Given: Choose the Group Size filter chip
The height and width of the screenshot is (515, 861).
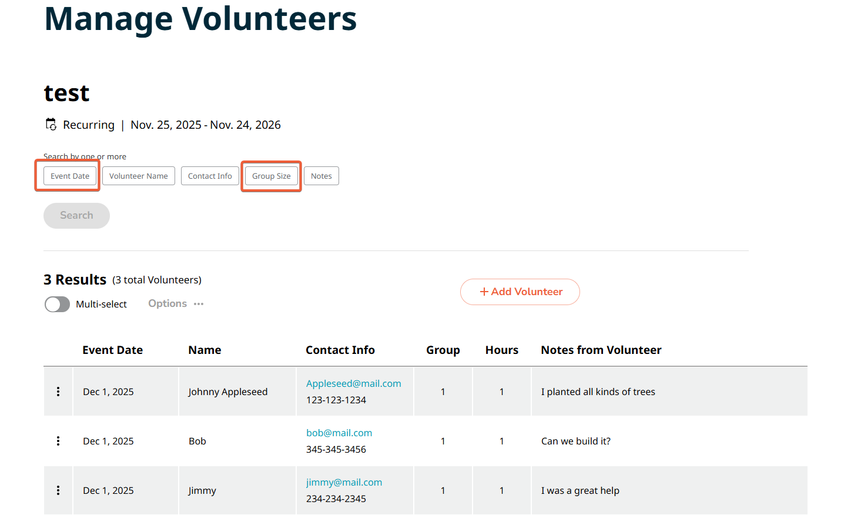Looking at the screenshot, I should (x=272, y=176).
